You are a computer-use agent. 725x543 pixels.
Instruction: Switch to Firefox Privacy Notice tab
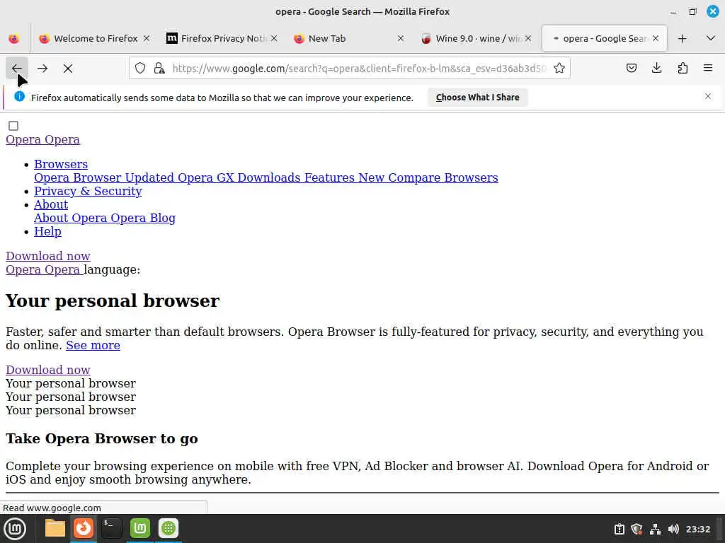[x=222, y=38]
